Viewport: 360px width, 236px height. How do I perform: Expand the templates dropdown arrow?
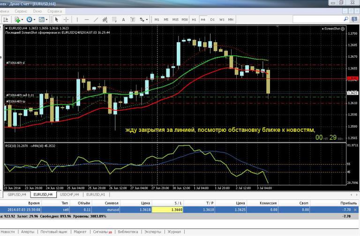pyautogui.click(x=46, y=20)
